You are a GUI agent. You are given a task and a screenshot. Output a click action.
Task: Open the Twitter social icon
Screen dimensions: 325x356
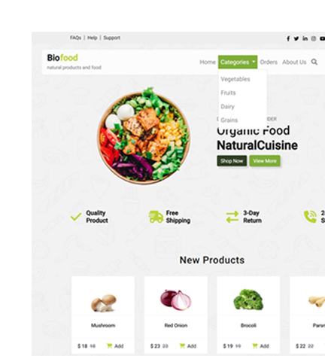(x=296, y=38)
